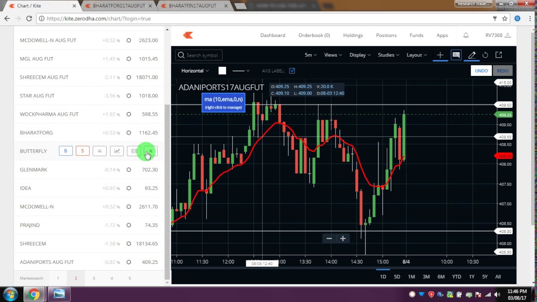This screenshot has height=302, width=537.
Task: Switch to marketwatch page 4
Action: [x=112, y=278]
